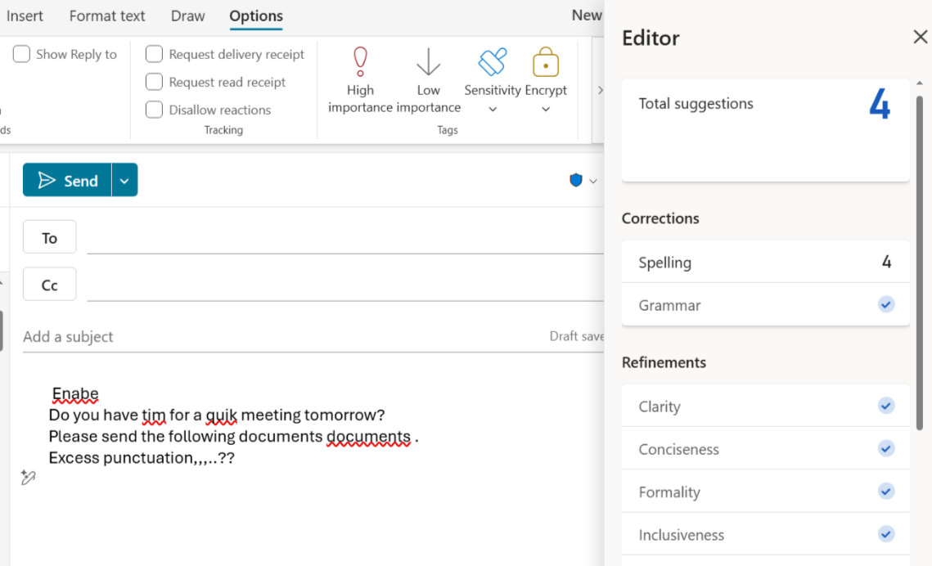Image resolution: width=932 pixels, height=566 pixels.
Task: Click the To address field
Action: pos(345,238)
